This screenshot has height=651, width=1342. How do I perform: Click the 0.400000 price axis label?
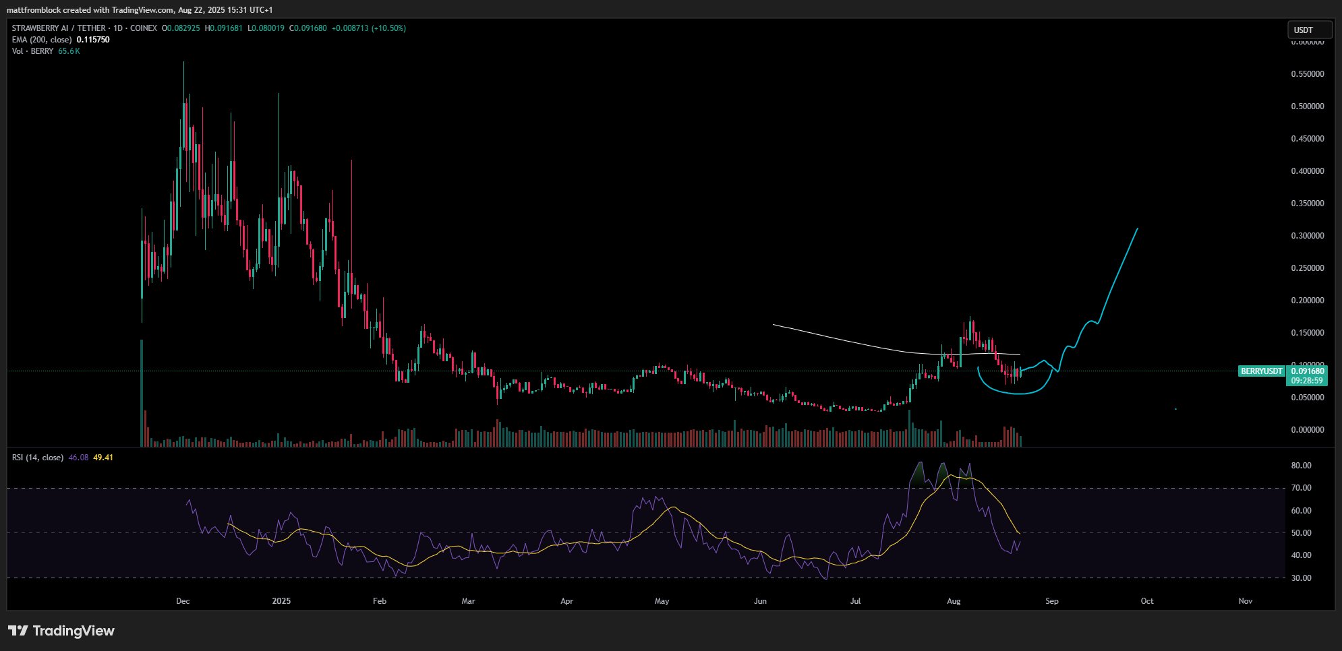pyautogui.click(x=1308, y=171)
